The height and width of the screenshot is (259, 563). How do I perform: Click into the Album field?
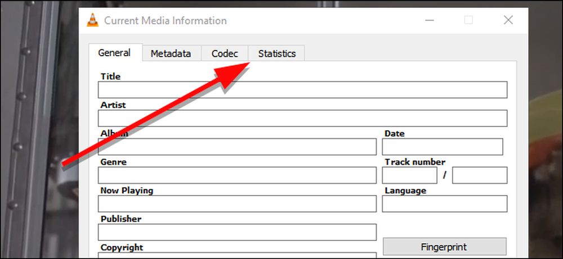tap(237, 147)
